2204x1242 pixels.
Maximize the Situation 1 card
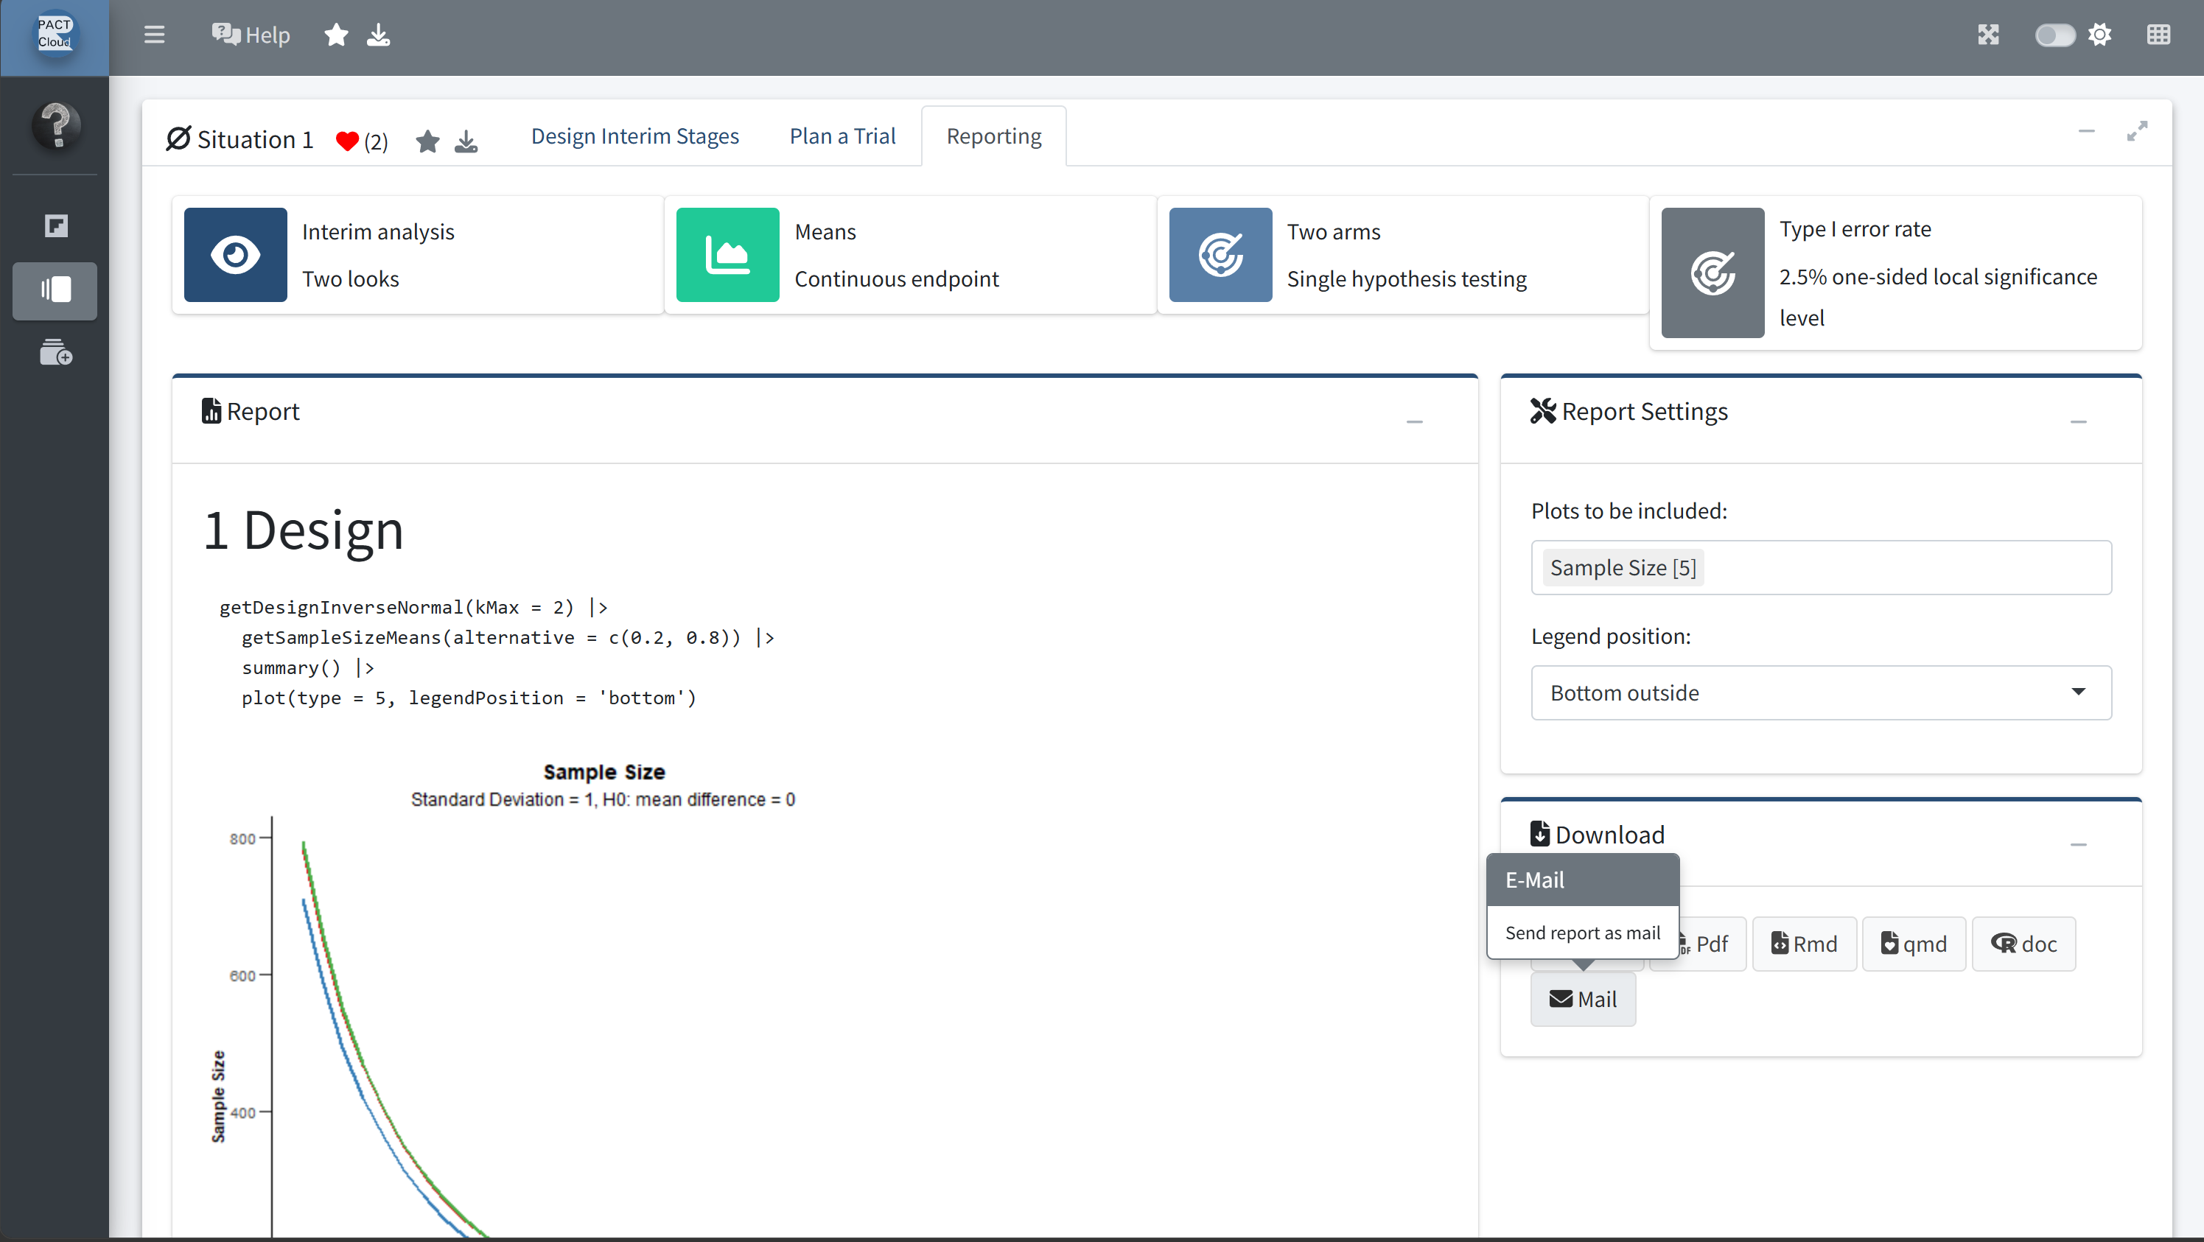2136,131
